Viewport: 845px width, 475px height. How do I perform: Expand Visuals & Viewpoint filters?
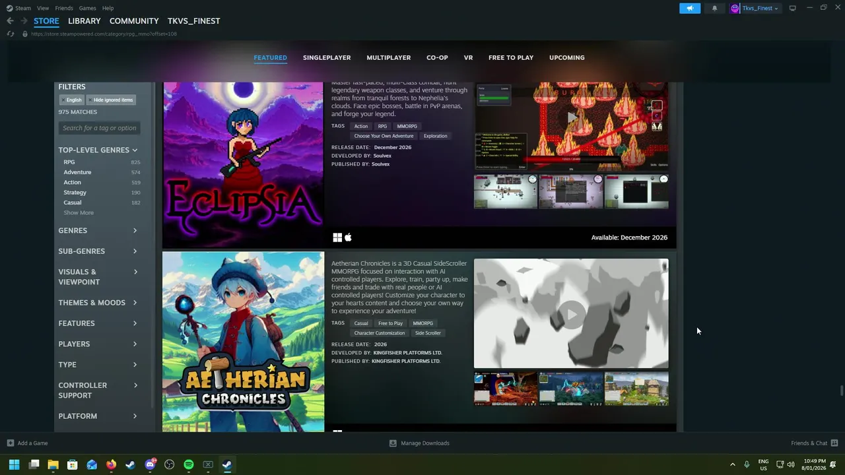point(98,276)
